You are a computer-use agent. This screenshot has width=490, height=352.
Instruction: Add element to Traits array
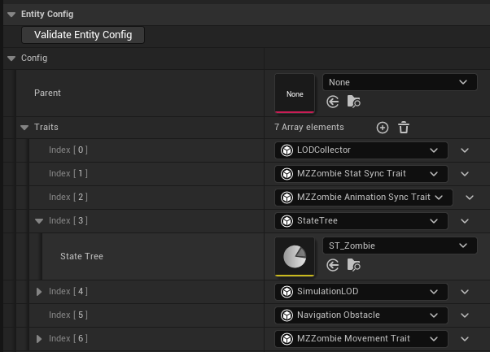coord(383,128)
